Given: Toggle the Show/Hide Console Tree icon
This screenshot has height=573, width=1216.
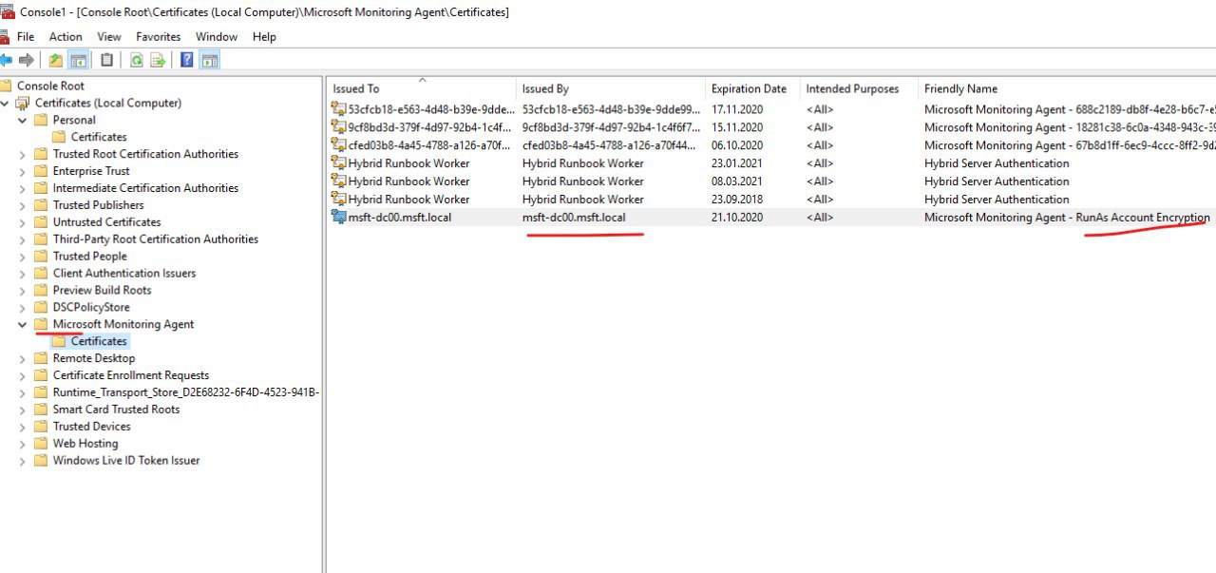Looking at the screenshot, I should [79, 60].
